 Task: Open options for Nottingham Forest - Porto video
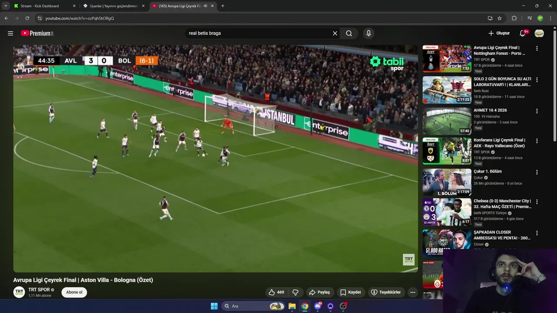pos(537,49)
